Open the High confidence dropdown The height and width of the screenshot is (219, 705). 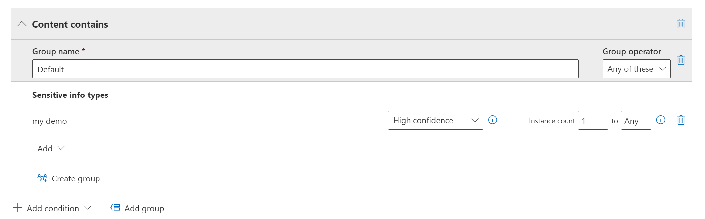coord(435,120)
